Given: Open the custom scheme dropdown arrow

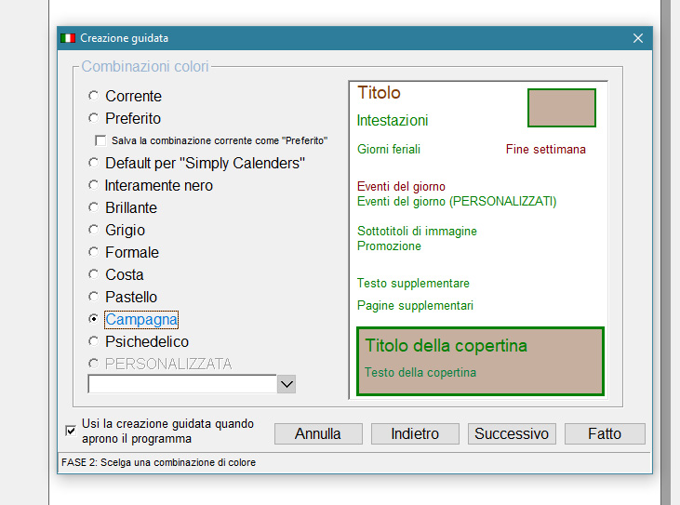Looking at the screenshot, I should pos(287,384).
